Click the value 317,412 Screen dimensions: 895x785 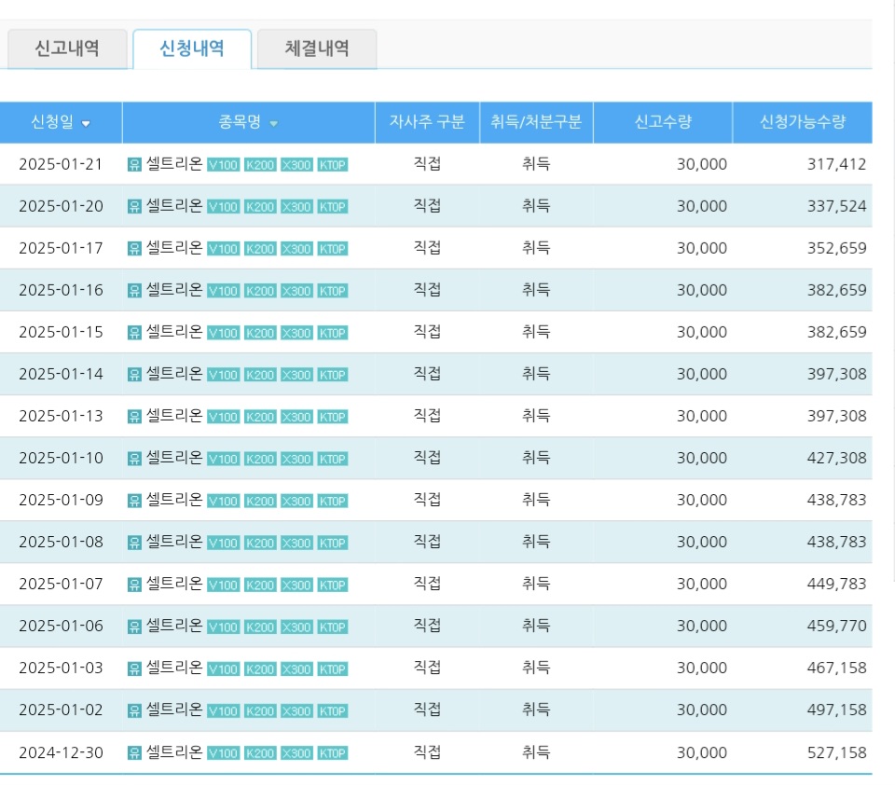coord(836,164)
